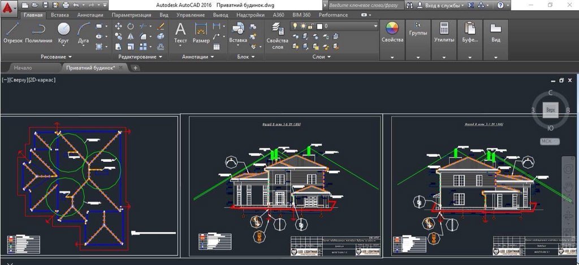This screenshot has height=265, width=579.
Task: Open the Вид panel in ribbon
Action: [495, 39]
